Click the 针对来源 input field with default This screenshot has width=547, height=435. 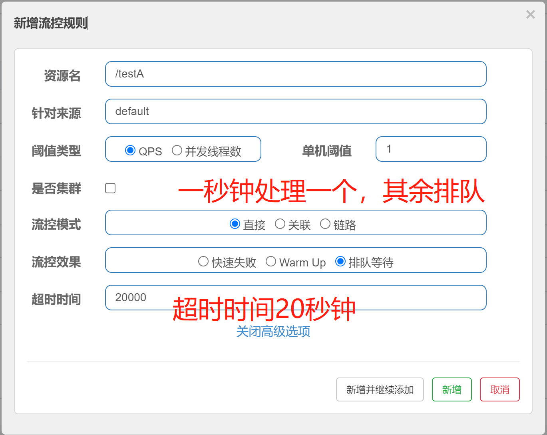pyautogui.click(x=296, y=111)
